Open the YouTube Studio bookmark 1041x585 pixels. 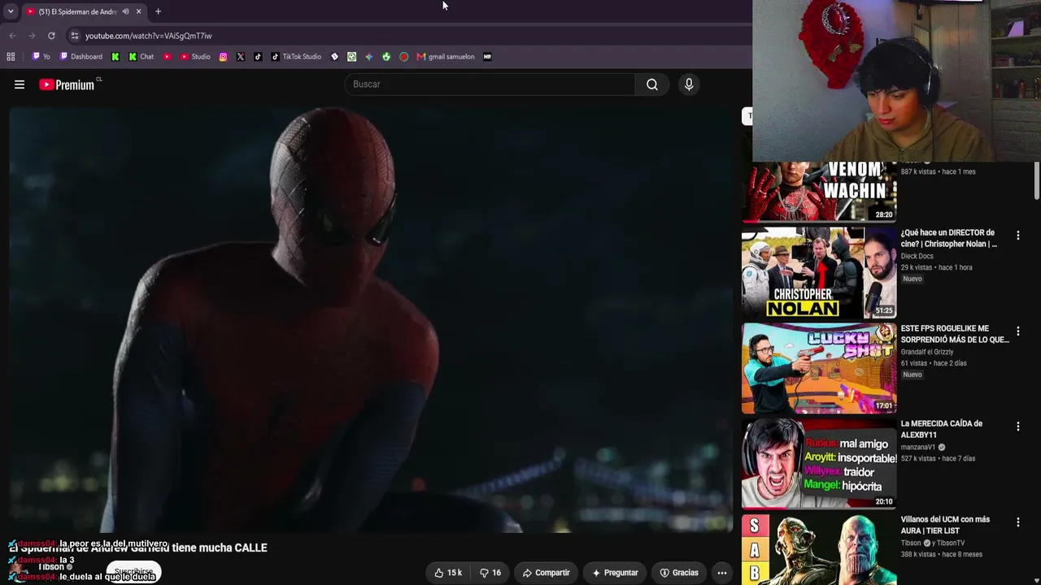pos(195,57)
